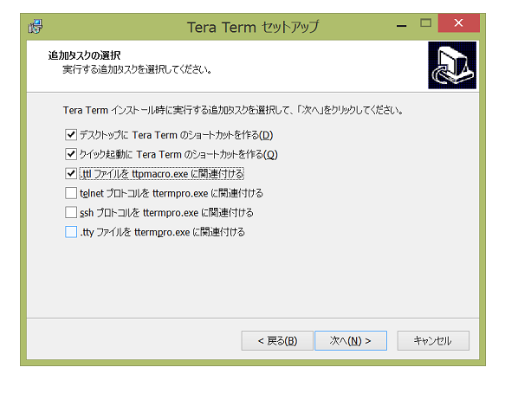The width and height of the screenshot is (505, 393).
Task: Toggle quick launch Tera Term shortcut checkbox
Action: coord(71,154)
